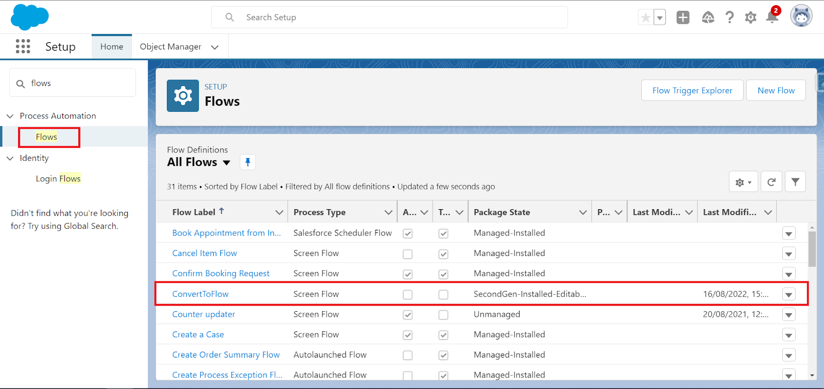
Task: Click the flows table vertical scrollbar
Action: pyautogui.click(x=812, y=249)
